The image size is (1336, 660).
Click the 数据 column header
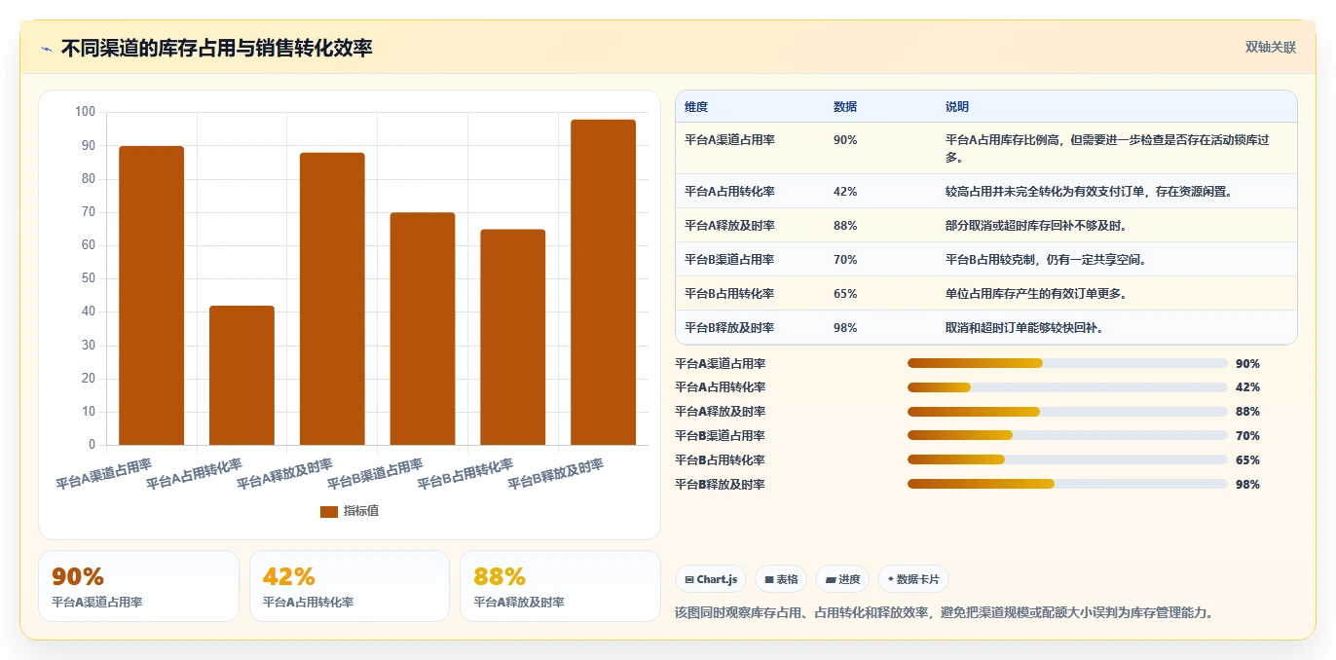(845, 106)
